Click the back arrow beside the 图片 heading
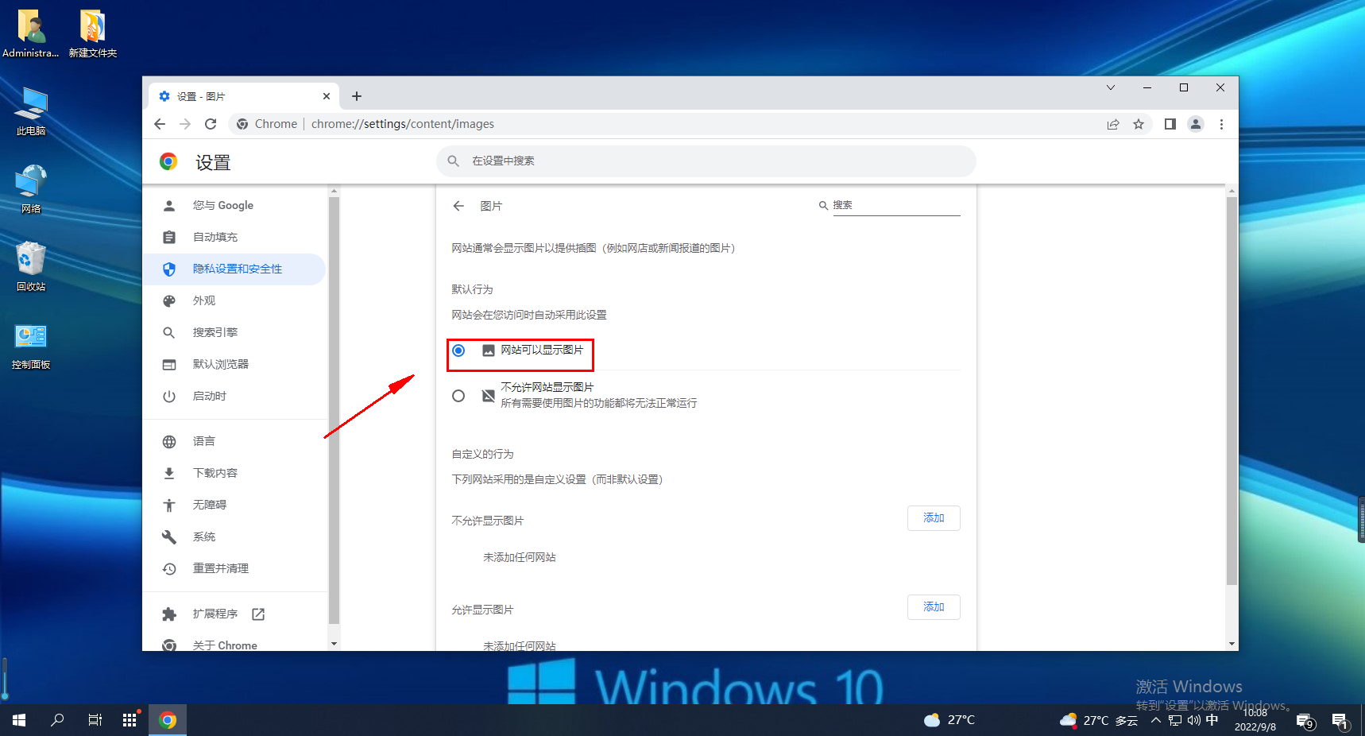The height and width of the screenshot is (736, 1365). pos(458,205)
